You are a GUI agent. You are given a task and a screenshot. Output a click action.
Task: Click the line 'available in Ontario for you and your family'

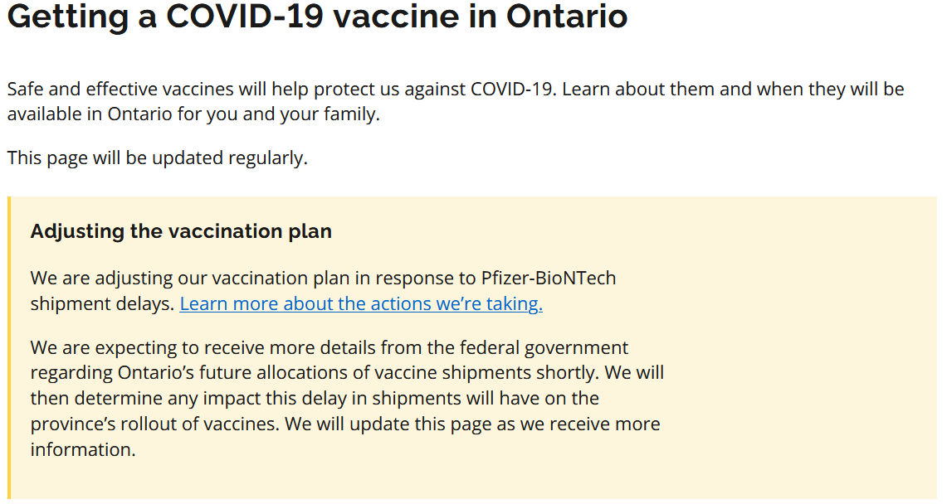(193, 114)
